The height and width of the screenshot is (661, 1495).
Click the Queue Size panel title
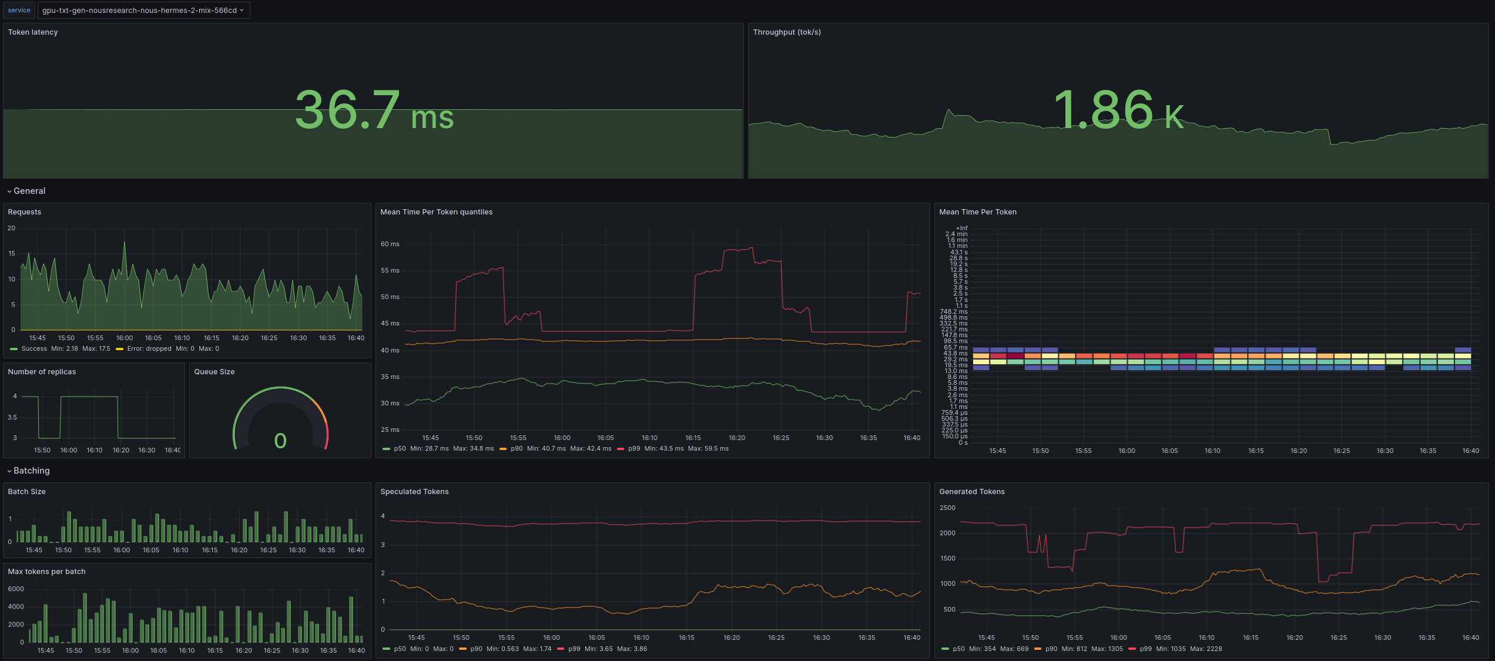point(214,372)
